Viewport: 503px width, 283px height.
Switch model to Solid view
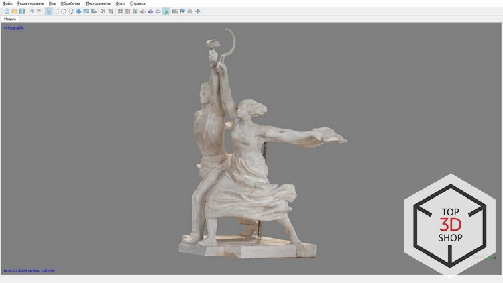tap(150, 11)
